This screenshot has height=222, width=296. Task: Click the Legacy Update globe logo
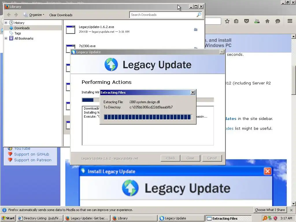[111, 64]
